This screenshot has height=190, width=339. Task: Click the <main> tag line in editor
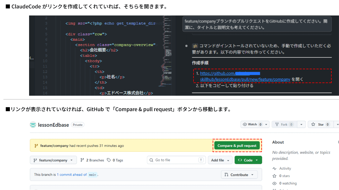click(x=78, y=39)
